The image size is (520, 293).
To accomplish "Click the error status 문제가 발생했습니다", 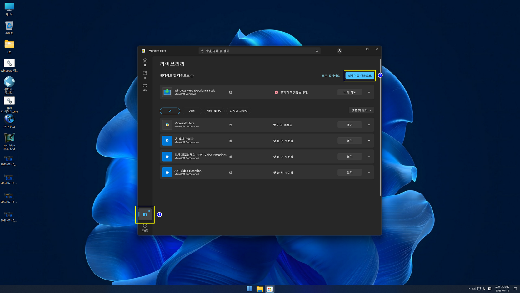I will [x=291, y=92].
